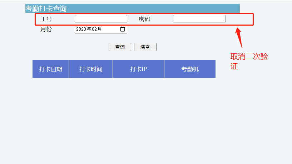The height and width of the screenshot is (164, 292).
Task: Click the red 取消二次验证 annotation text
Action: (249, 61)
